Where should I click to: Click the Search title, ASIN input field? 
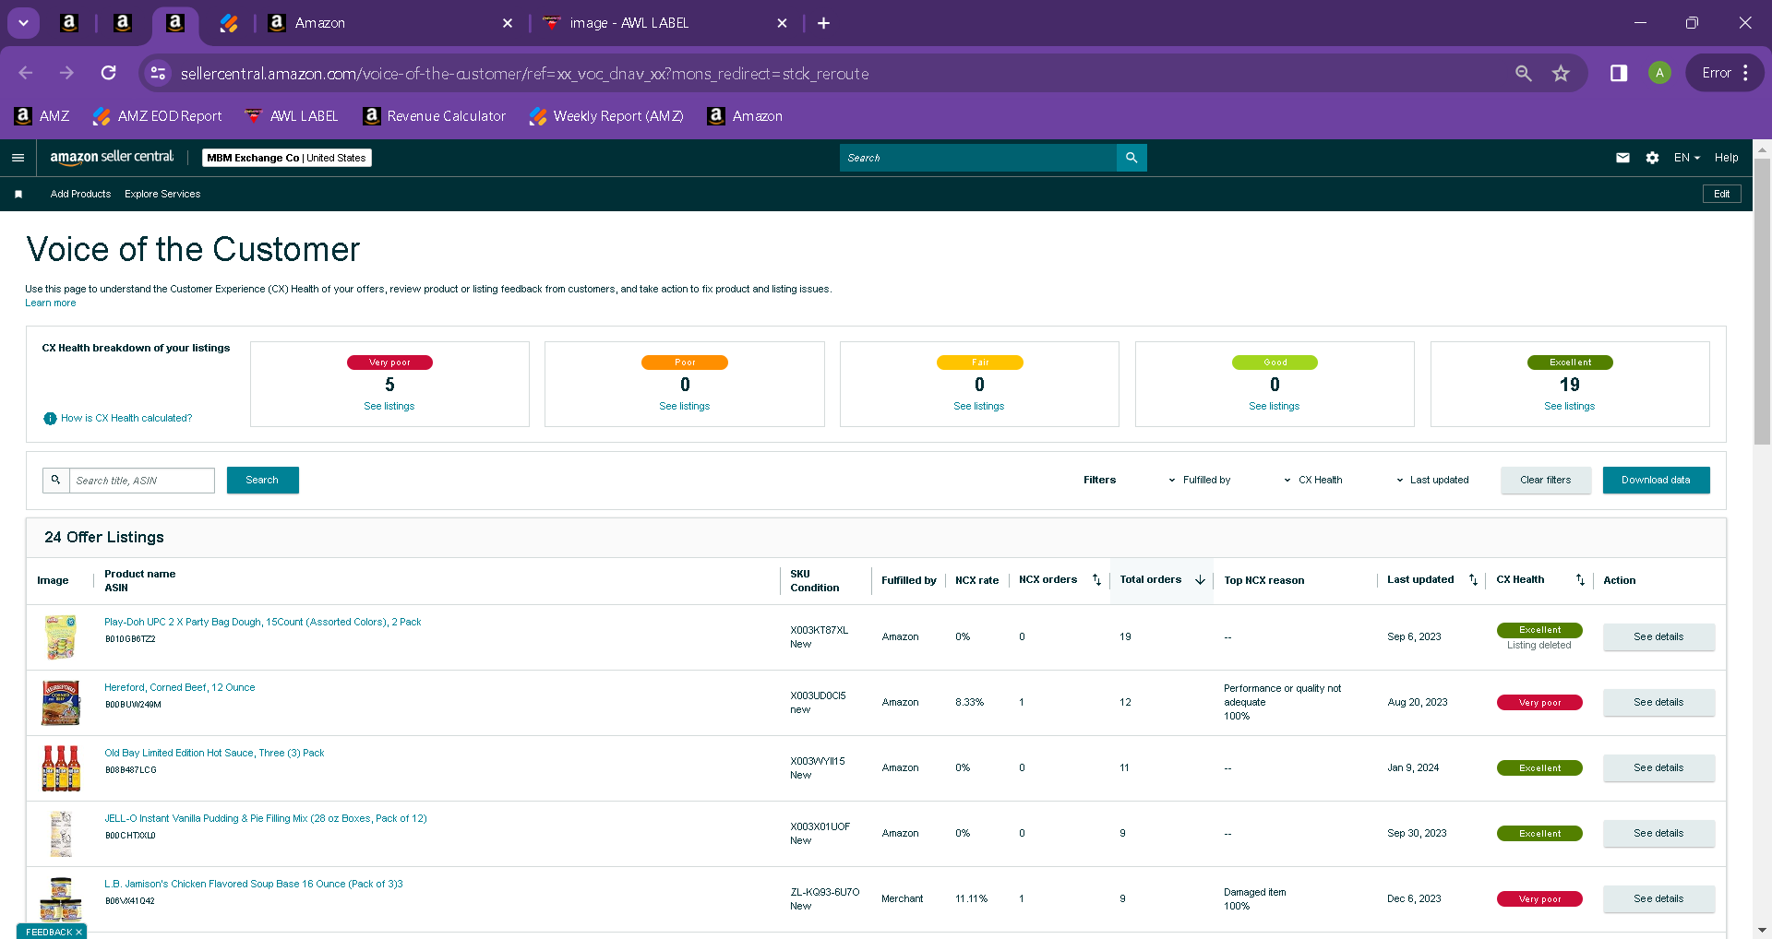tap(141, 481)
